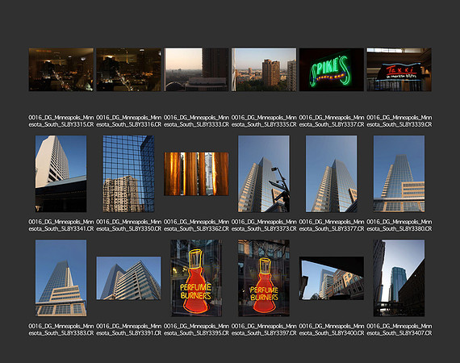Viewport: 460px width, 363px height.
Task: Pick the label ending 5L8Y3400.CR
Action: coord(332,330)
